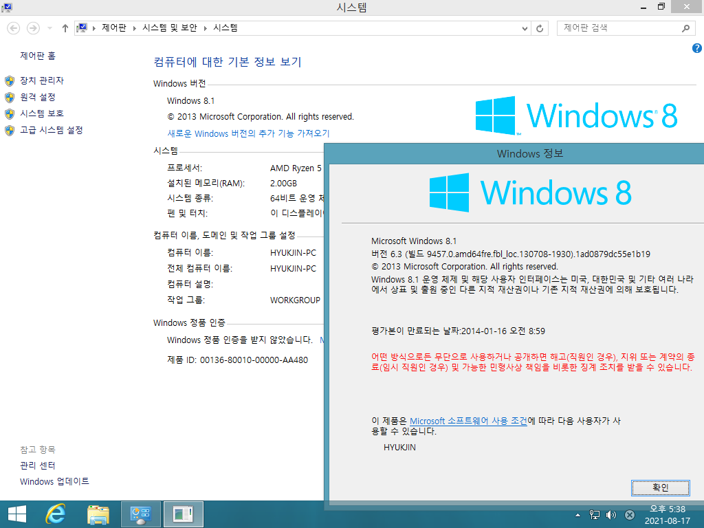
Task: Open the volume speaker tray icon
Action: point(611,515)
